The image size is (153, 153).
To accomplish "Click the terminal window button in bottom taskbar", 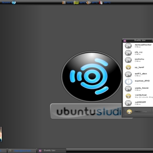I will coord(22,151).
